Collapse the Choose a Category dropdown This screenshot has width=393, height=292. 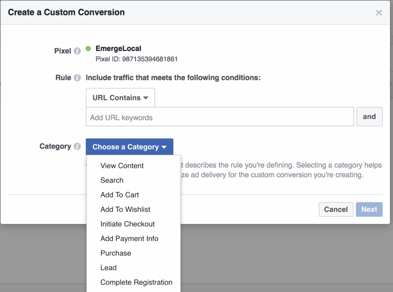coord(129,147)
